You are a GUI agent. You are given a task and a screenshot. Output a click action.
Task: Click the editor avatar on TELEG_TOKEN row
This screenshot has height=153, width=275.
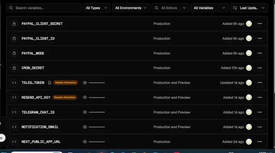point(249,83)
